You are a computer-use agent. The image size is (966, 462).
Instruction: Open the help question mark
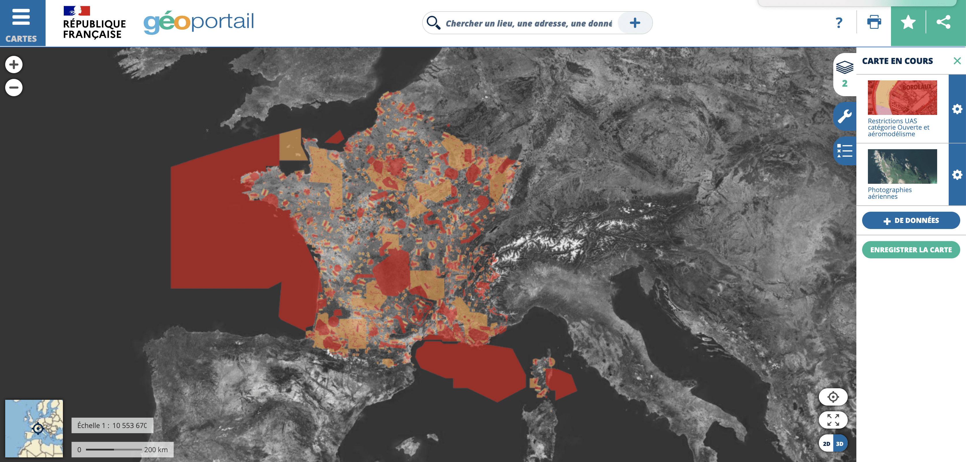[839, 23]
